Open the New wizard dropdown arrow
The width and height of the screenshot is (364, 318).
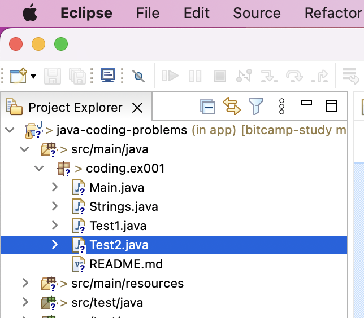[x=33, y=76]
